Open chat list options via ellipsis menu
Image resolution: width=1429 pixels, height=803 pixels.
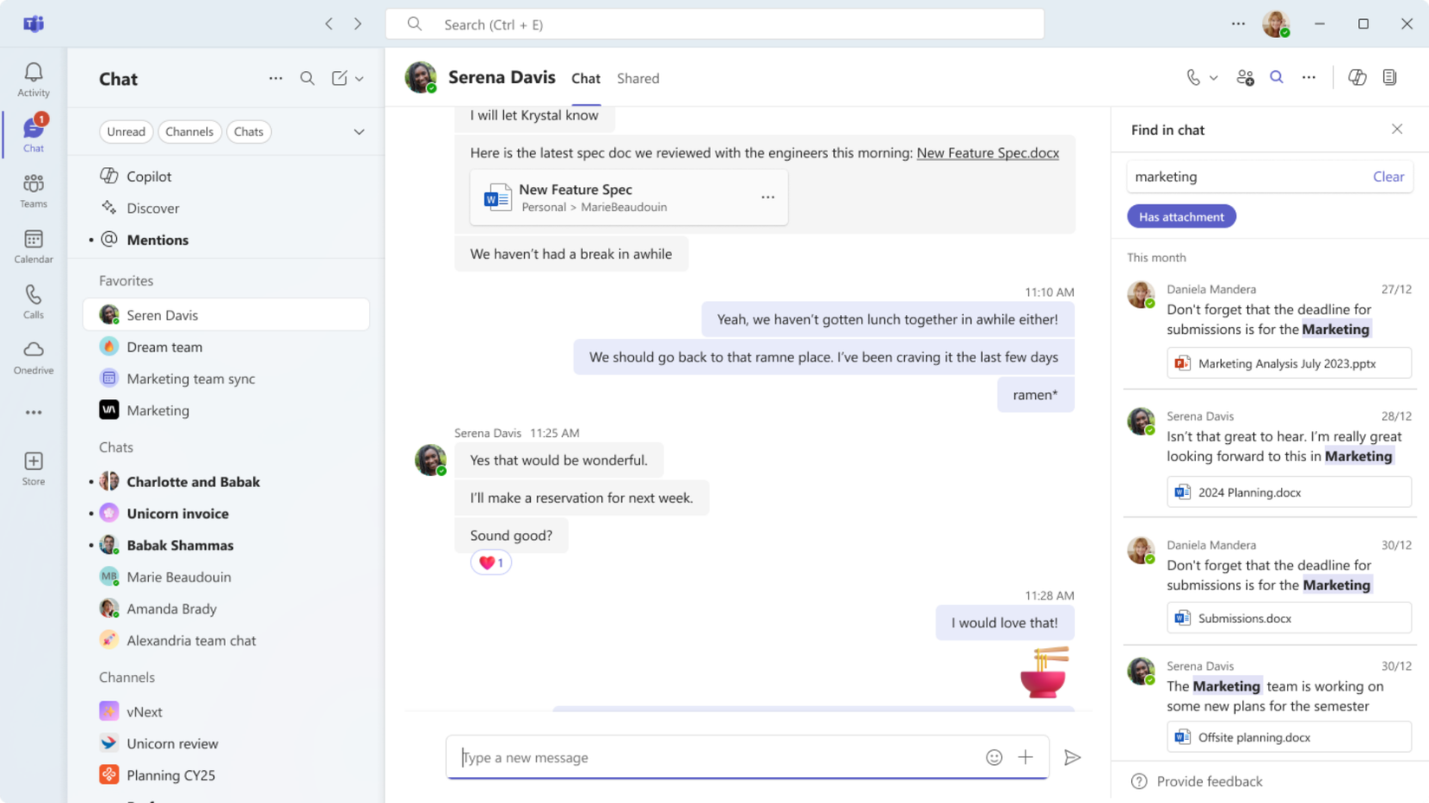[275, 78]
